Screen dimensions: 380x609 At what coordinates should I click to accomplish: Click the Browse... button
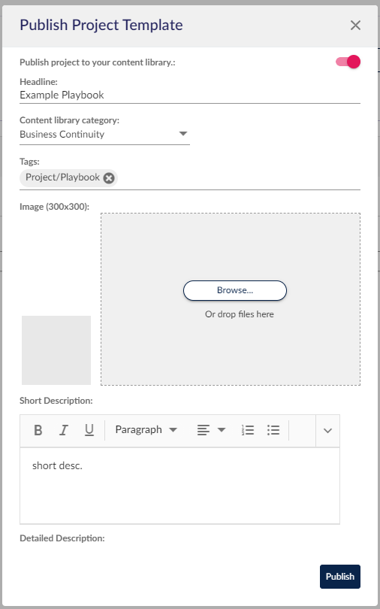235,290
